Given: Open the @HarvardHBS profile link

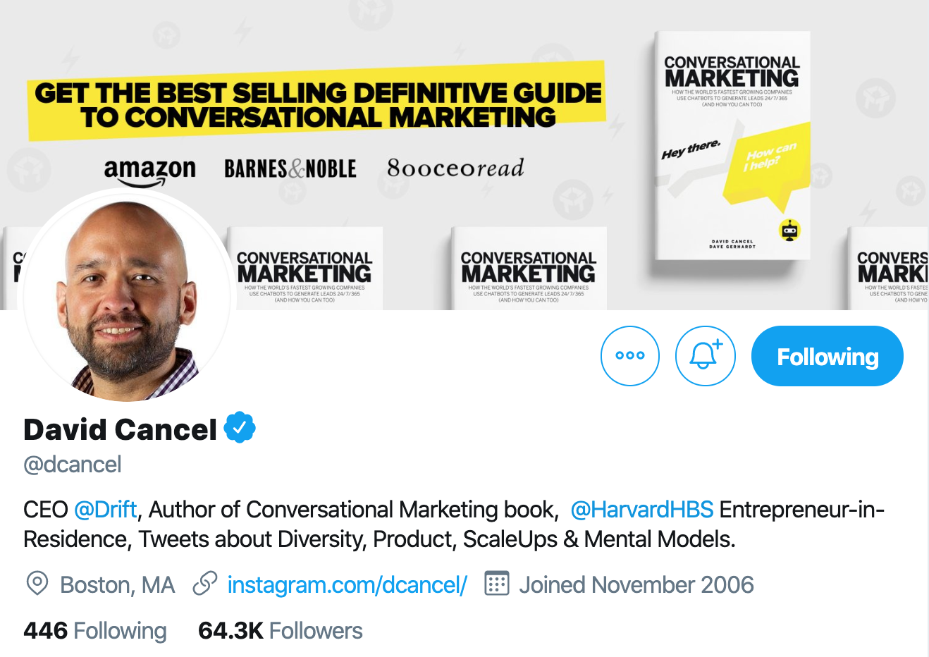Looking at the screenshot, I should [644, 509].
